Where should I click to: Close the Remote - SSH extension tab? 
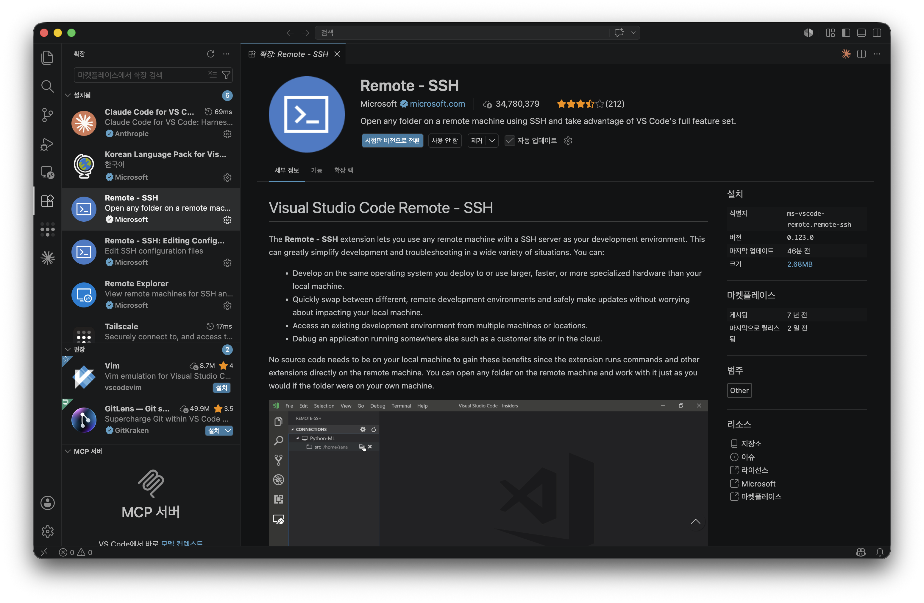tap(337, 54)
